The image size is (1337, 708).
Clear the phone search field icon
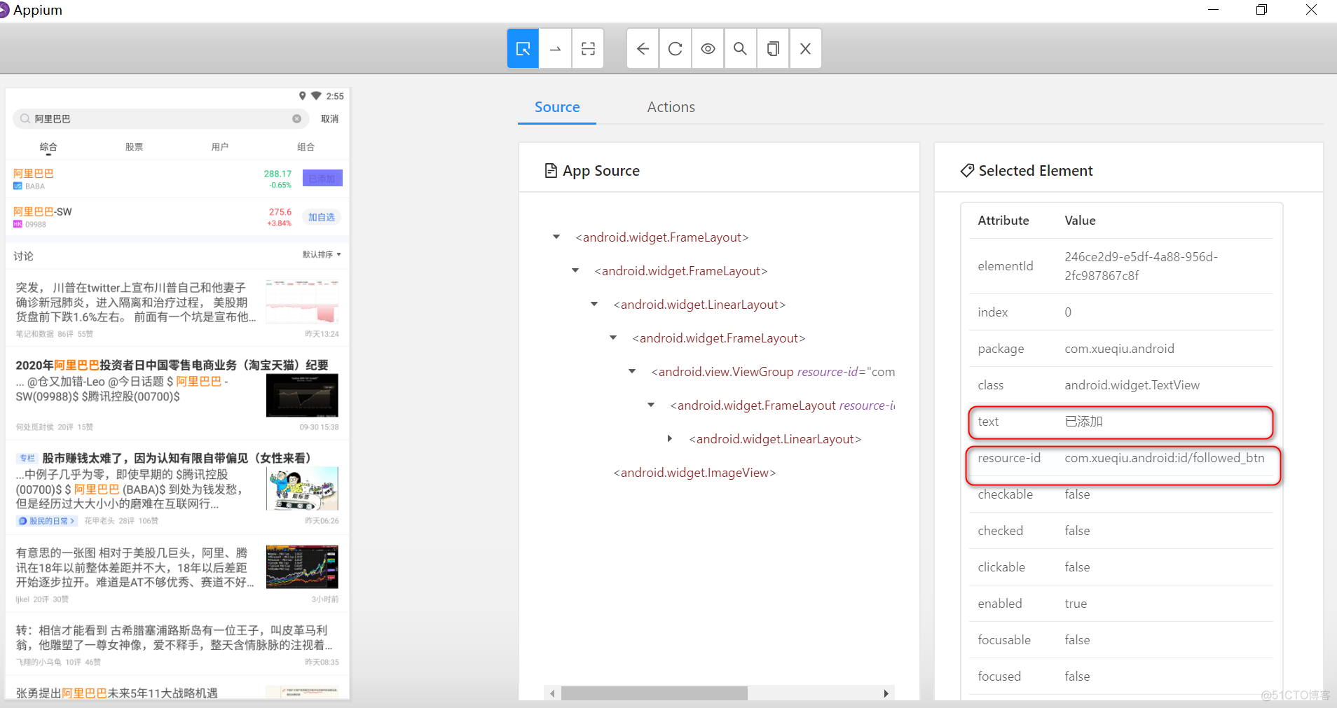297,119
